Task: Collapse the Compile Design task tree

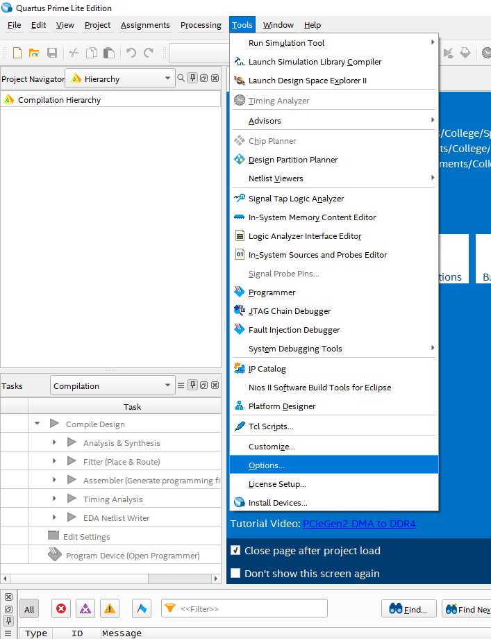Action: pos(37,424)
